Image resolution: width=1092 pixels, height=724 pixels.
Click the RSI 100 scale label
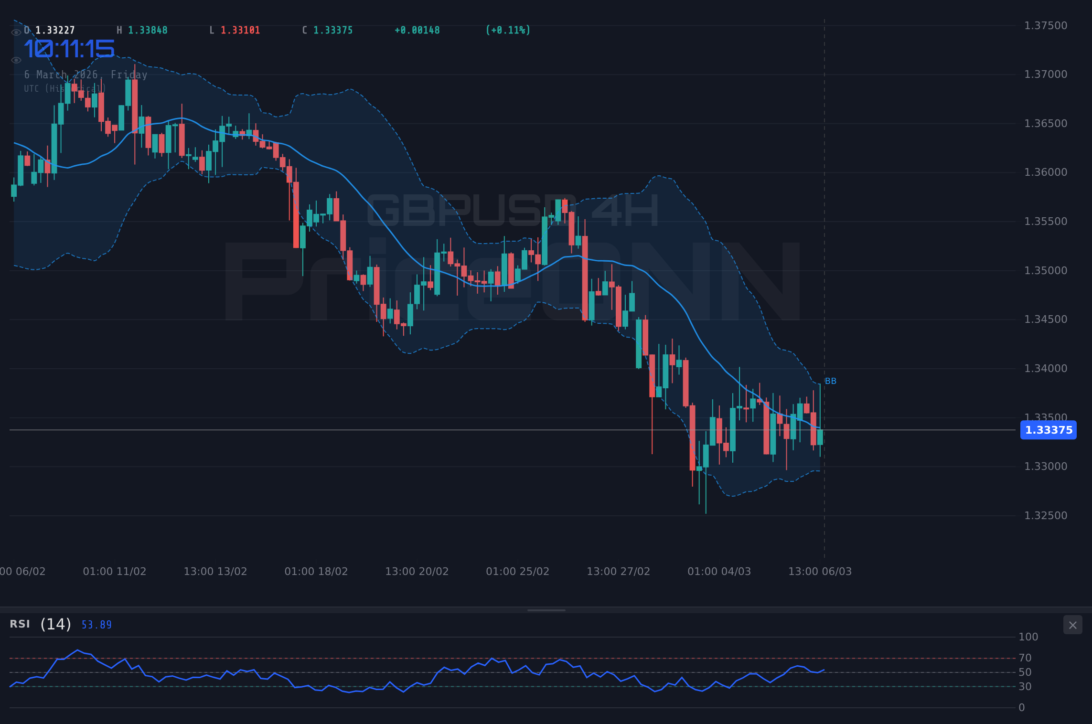[x=1028, y=637]
